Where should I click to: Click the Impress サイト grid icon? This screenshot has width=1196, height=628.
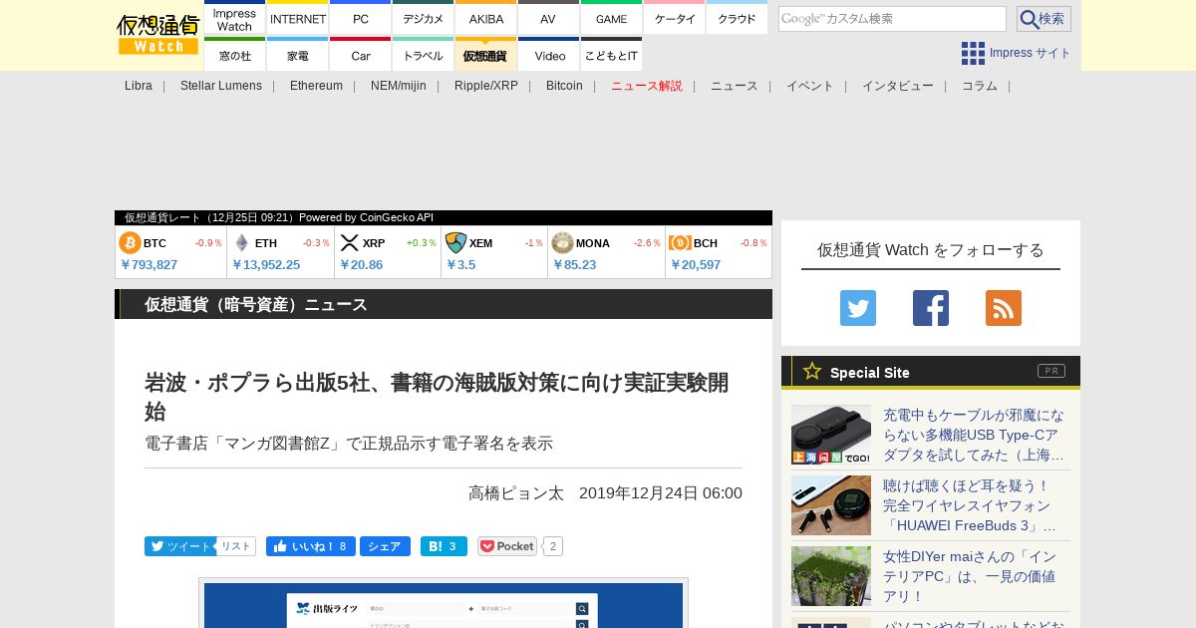click(x=973, y=53)
